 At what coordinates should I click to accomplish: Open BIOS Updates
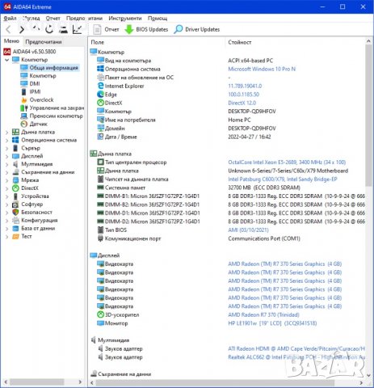pyautogui.click(x=146, y=29)
